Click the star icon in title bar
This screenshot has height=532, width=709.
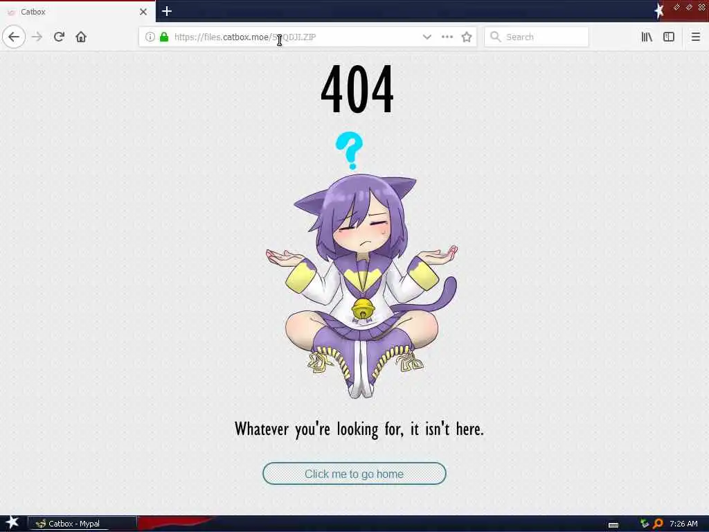coord(659,10)
